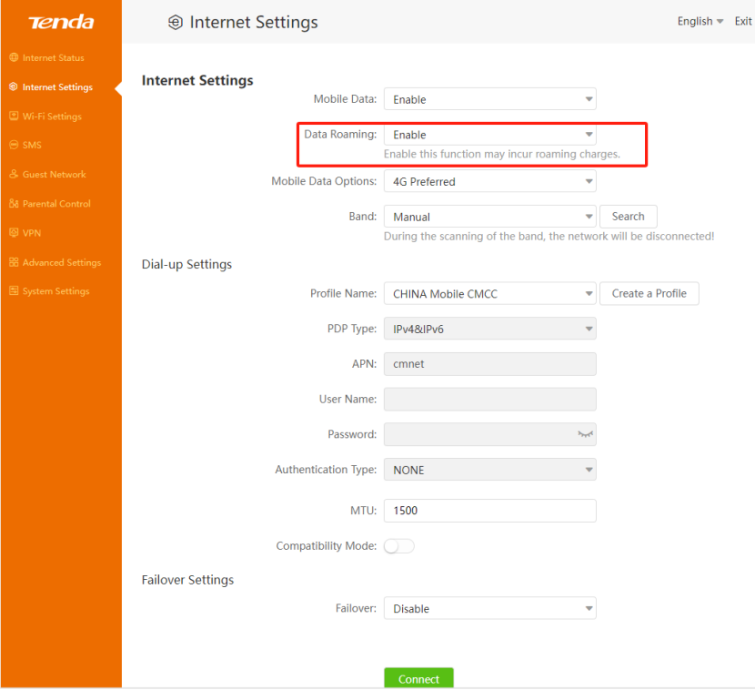This screenshot has height=690, width=755.
Task: Open the Failover dropdown
Action: [x=489, y=609]
